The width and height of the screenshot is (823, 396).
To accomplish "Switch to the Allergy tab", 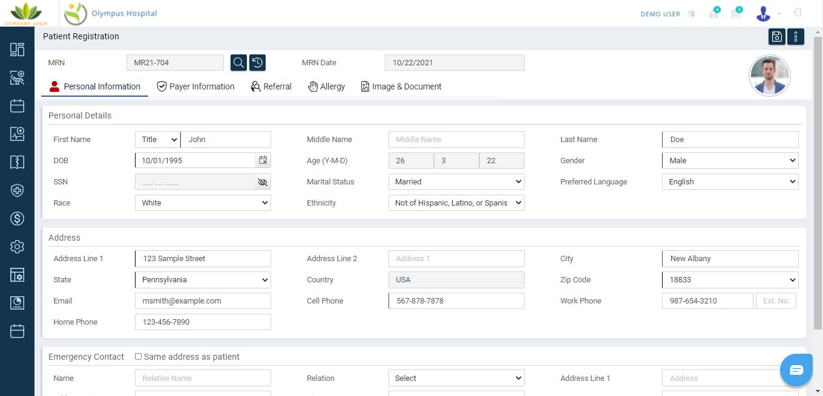I will pos(326,86).
